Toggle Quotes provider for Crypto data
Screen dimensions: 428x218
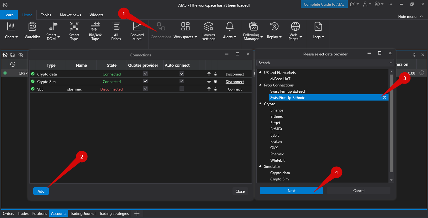coord(145,74)
